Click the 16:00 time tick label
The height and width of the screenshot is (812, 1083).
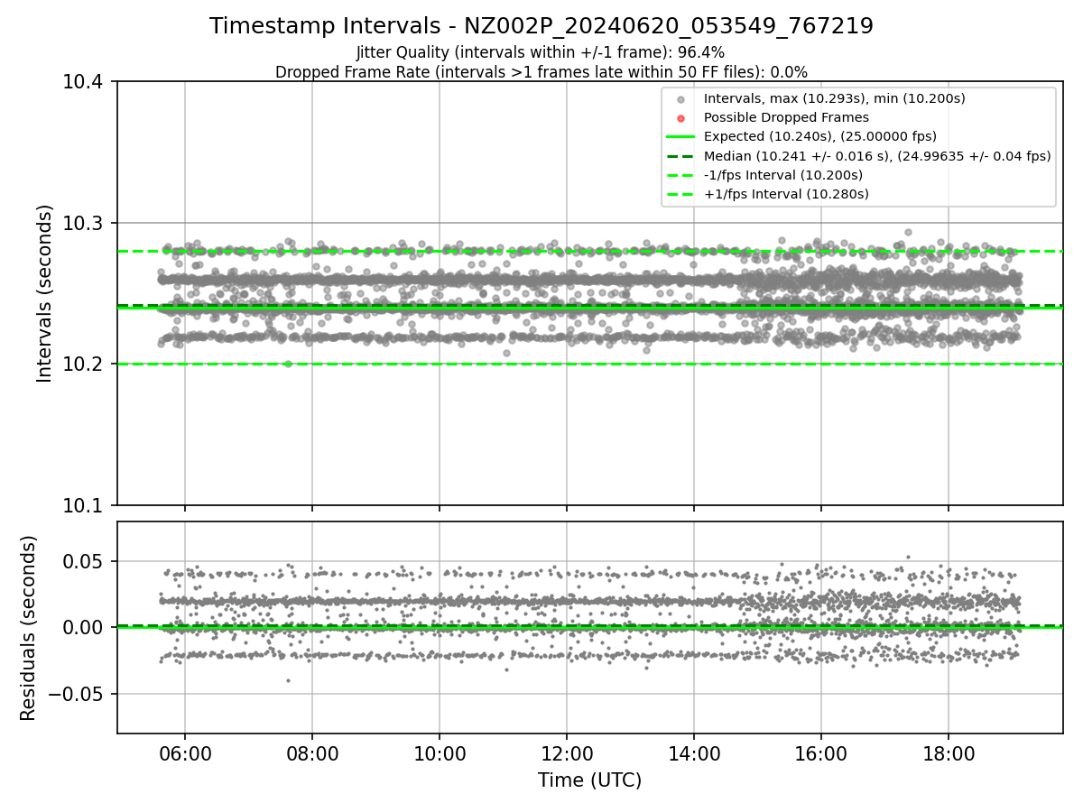tap(821, 754)
